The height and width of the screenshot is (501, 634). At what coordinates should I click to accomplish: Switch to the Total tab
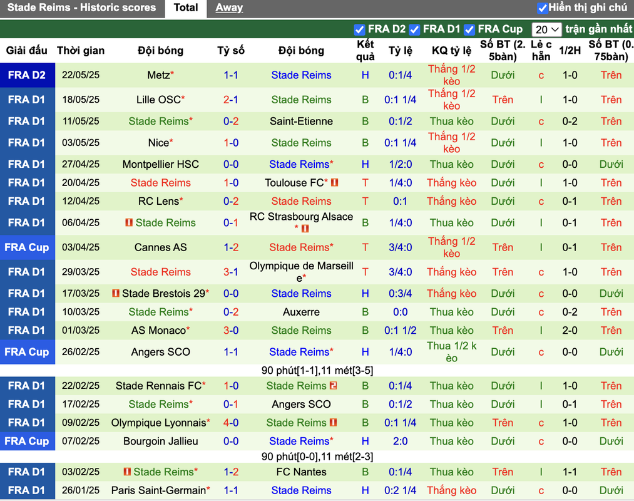[x=186, y=8]
